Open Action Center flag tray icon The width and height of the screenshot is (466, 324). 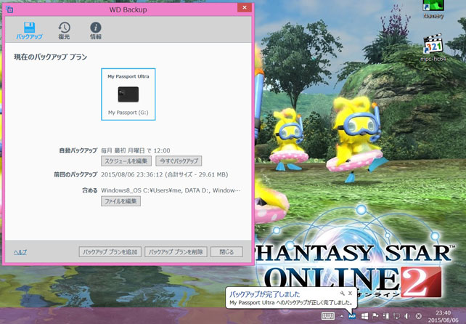pyautogui.click(x=375, y=316)
